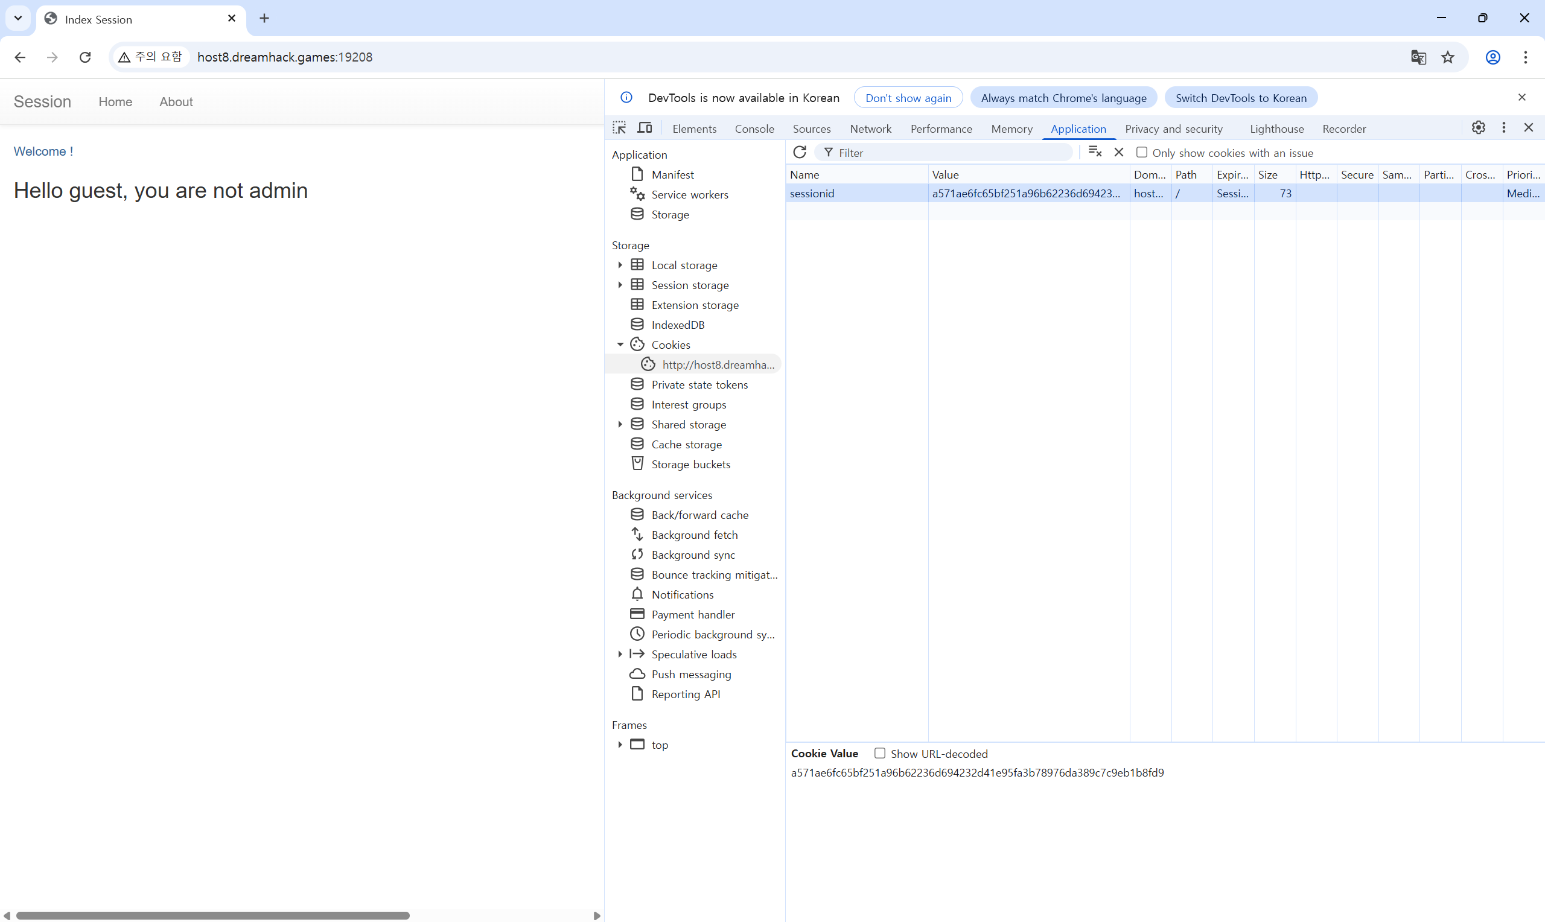
Task: Open DevTools settings gear
Action: click(x=1478, y=128)
